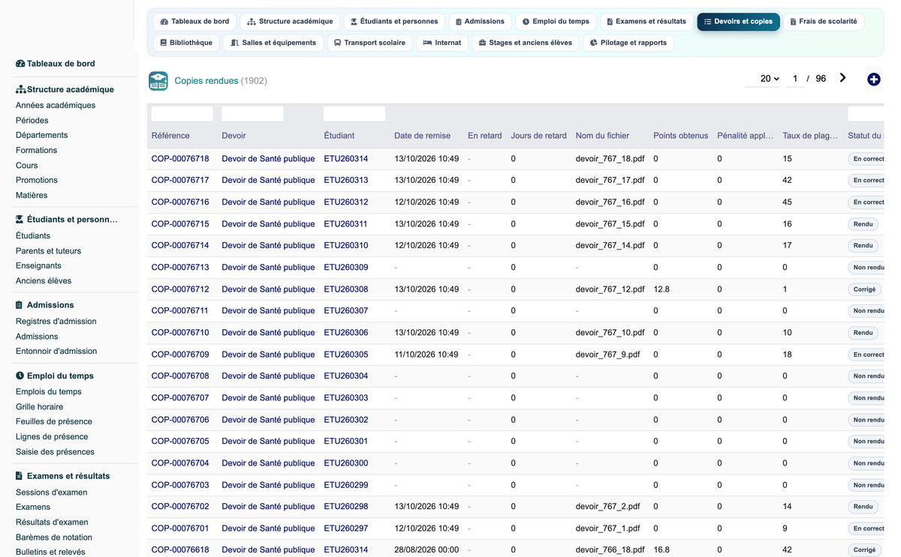901x557 pixels.
Task: Click the current page number field
Action: (795, 79)
